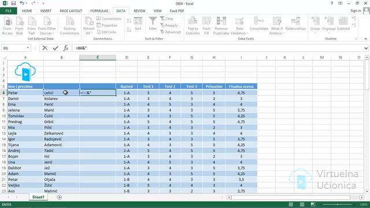
Task: Open Data Validation
Action: (x=239, y=26)
